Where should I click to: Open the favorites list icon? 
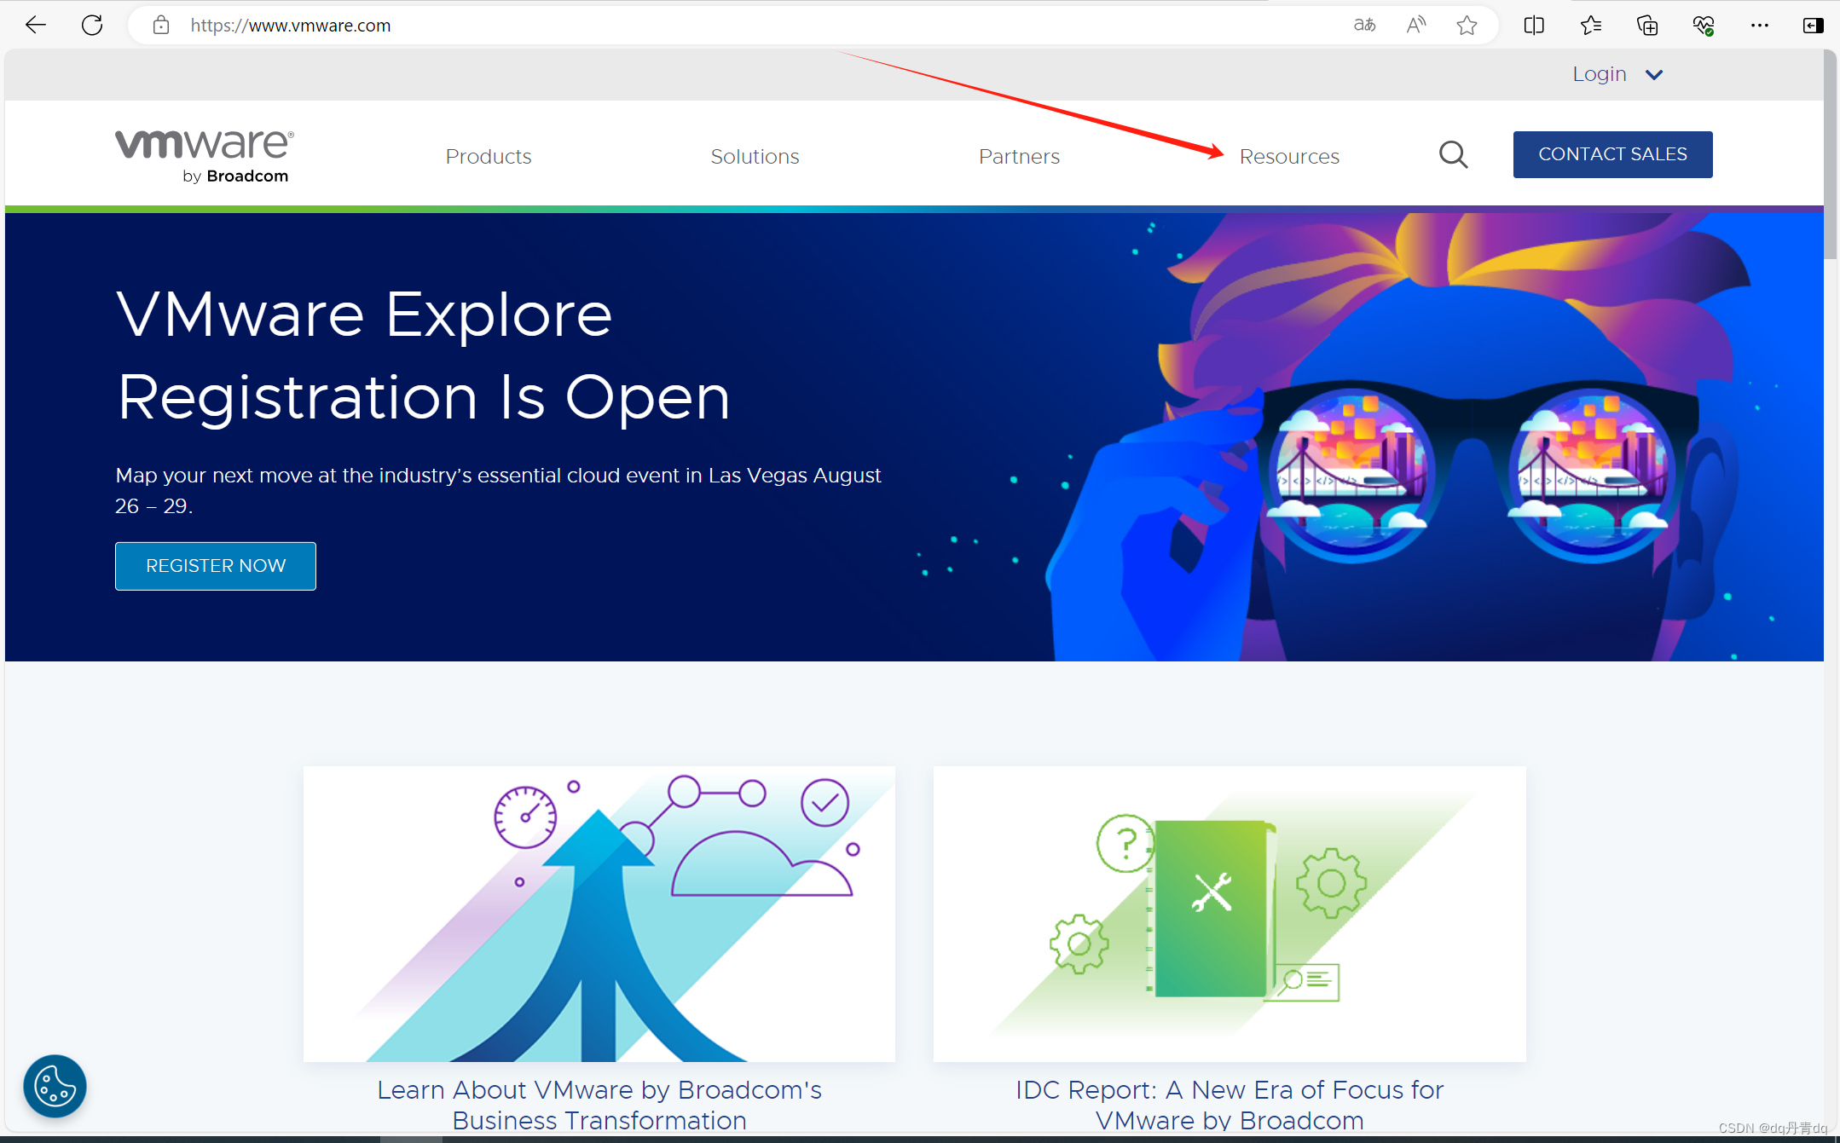coord(1590,25)
